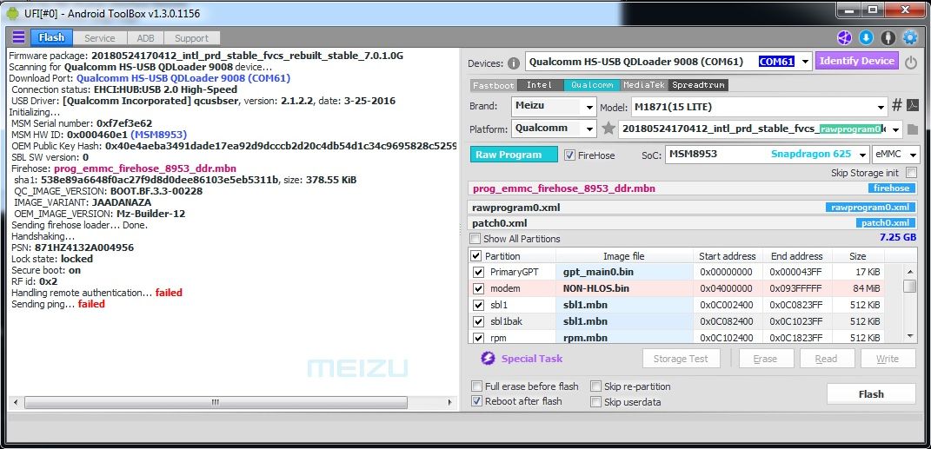This screenshot has width=931, height=449.
Task: Uncheck the sbl1 partition checkbox
Action: point(478,305)
